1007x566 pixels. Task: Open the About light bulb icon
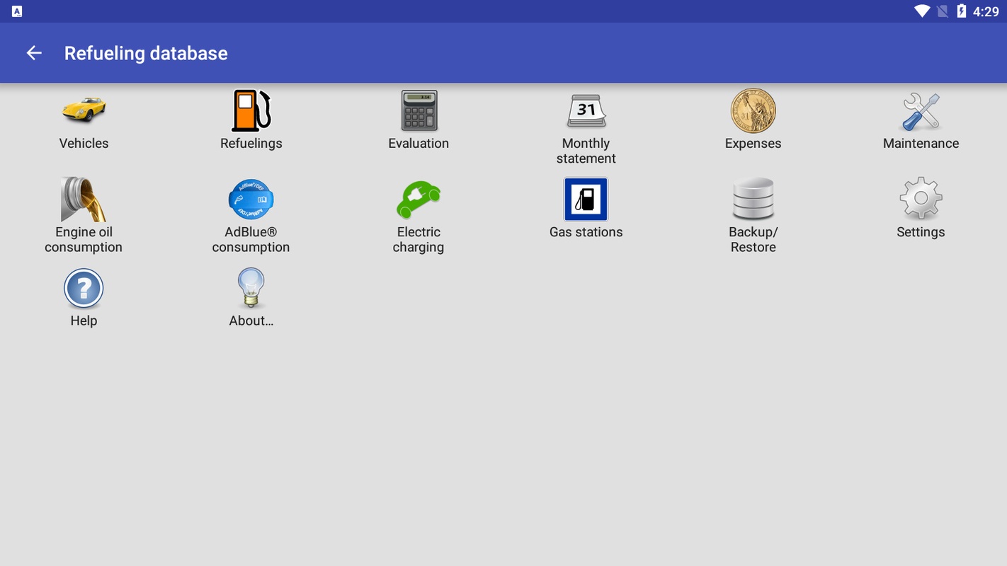pos(251,289)
